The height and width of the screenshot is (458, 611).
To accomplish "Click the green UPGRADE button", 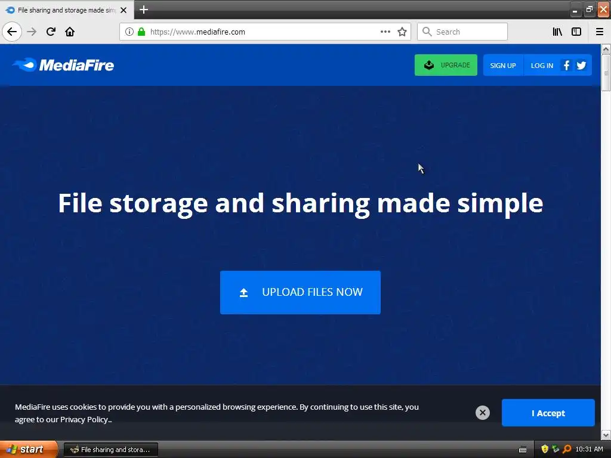I will point(446,65).
